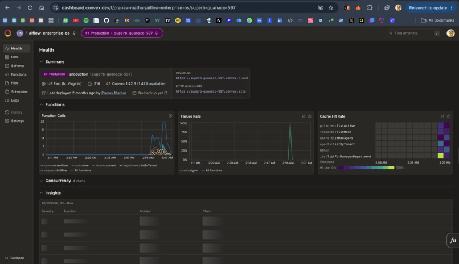Click the Hit rate gradient color bar

click(366, 167)
